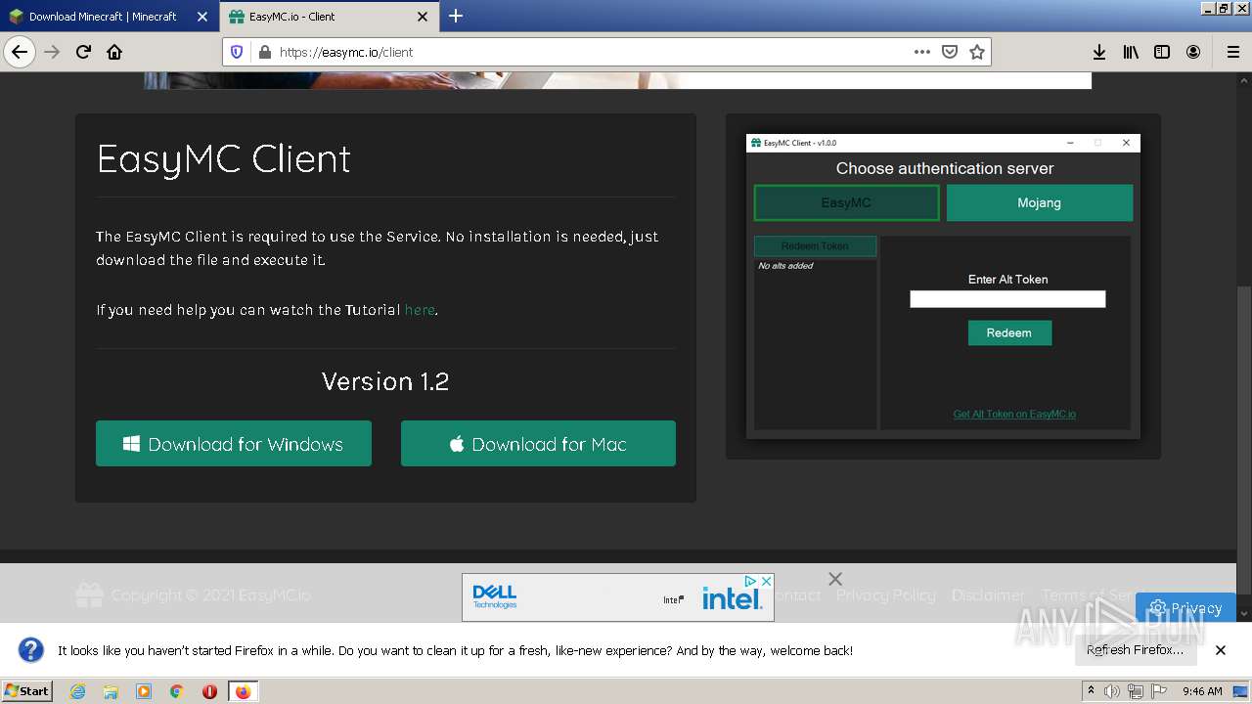Click EasyMC Client preview screenshot

coord(943,286)
